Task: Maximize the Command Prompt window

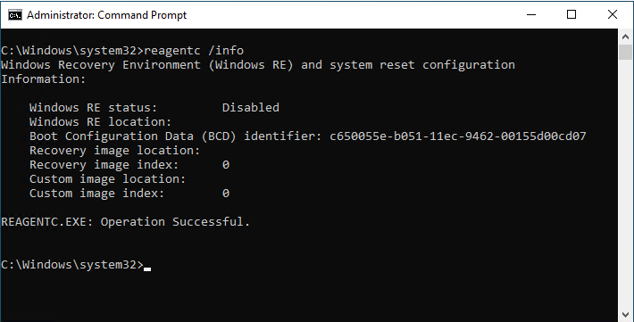Action: [x=571, y=14]
